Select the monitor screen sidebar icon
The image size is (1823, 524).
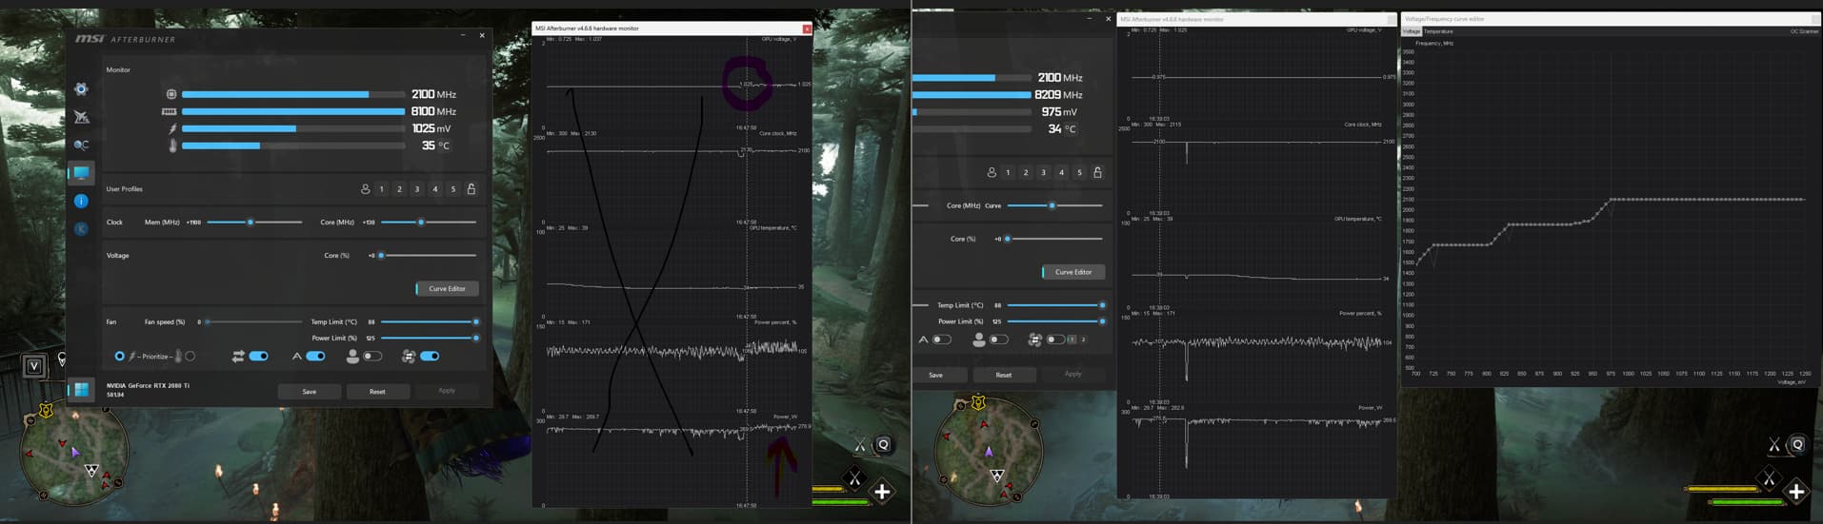pos(81,173)
